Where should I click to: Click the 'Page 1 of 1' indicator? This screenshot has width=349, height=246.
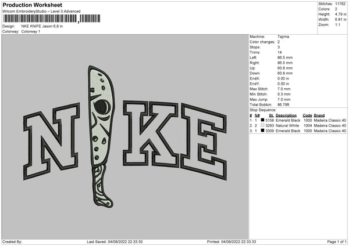337,242
